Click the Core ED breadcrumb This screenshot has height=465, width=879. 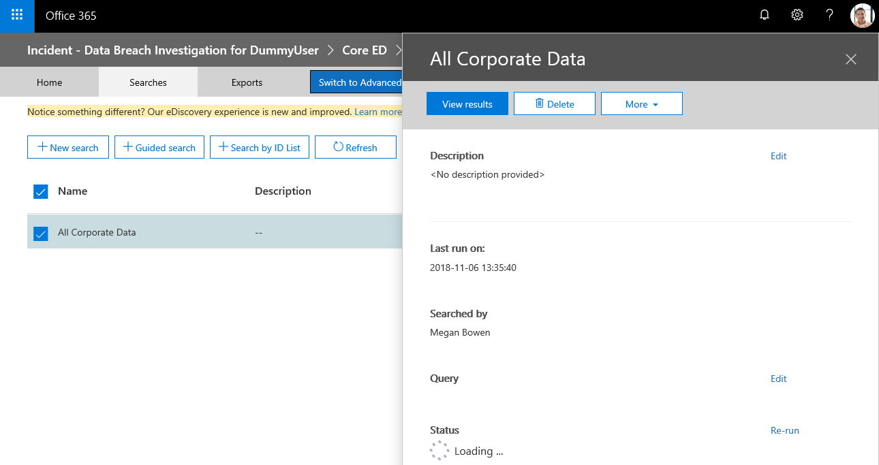click(365, 50)
